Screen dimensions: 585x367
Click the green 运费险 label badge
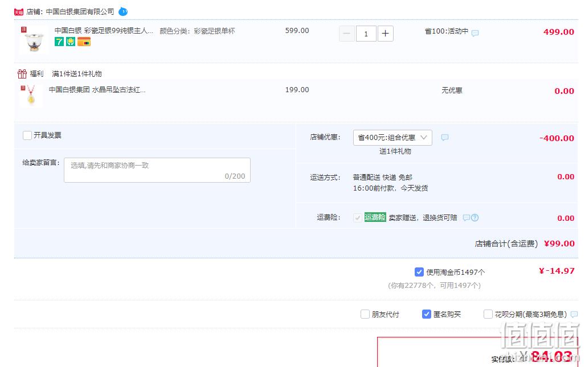[375, 217]
